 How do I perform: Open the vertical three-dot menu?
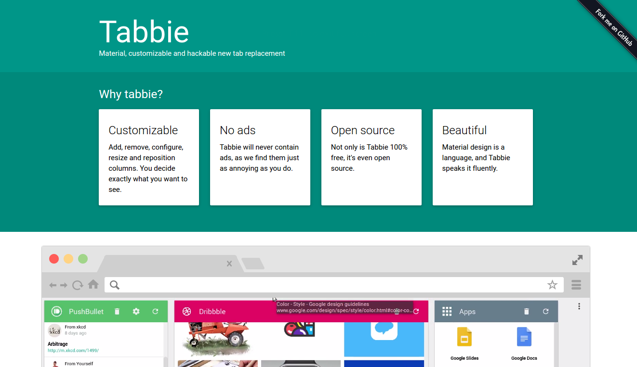click(579, 306)
